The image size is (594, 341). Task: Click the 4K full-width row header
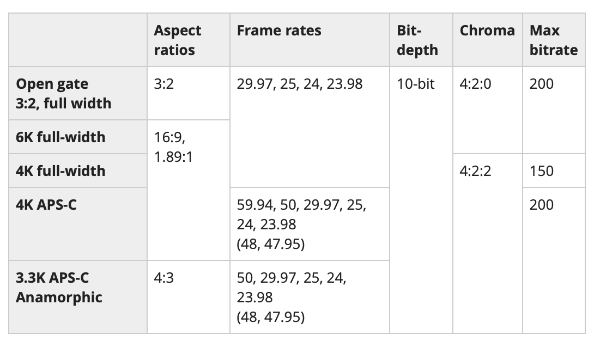[x=60, y=170]
